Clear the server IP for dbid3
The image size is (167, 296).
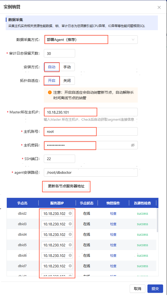pos(70,224)
